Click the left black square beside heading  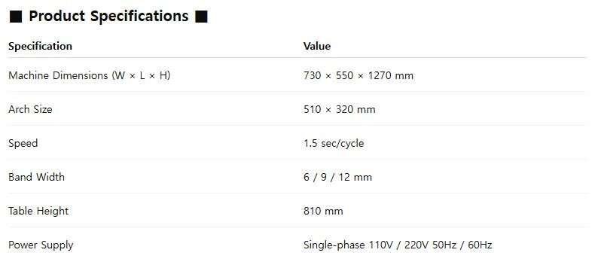(x=16, y=17)
